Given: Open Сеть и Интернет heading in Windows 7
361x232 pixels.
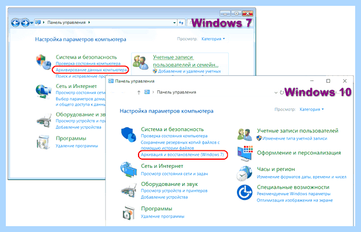Looking at the screenshot, I should (x=76, y=86).
